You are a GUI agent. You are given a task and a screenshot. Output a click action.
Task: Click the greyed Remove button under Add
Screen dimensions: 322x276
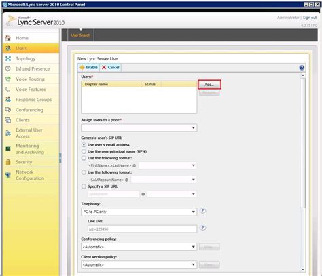(209, 92)
